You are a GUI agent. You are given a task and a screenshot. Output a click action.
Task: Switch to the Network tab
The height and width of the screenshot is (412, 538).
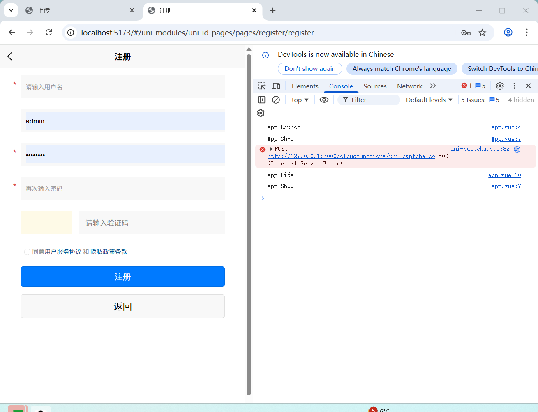(x=409, y=86)
